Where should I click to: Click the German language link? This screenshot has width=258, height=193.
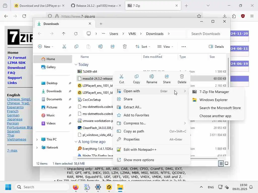(x=13, y=115)
